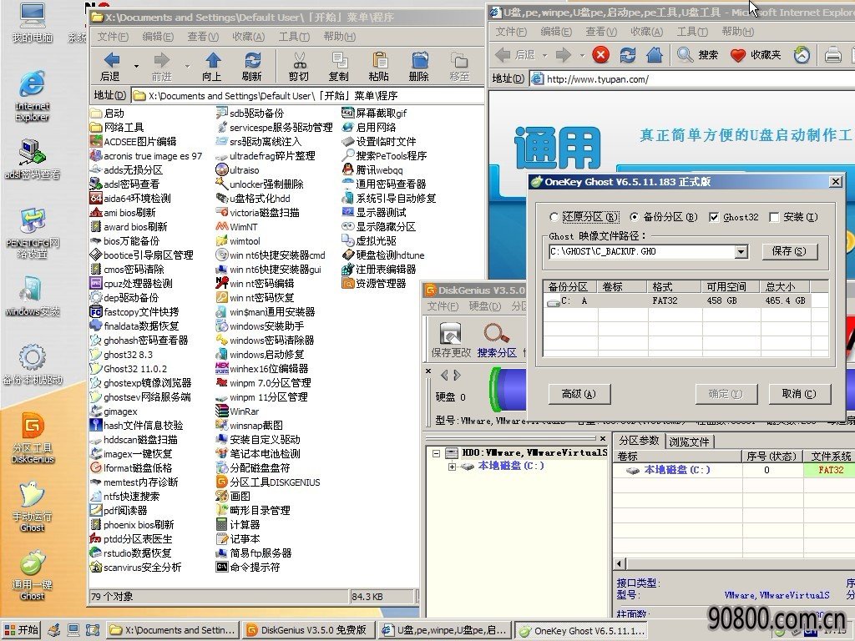This screenshot has height=641, width=855.
Task: Open 文件 menu in Explorer window
Action: click(x=113, y=37)
